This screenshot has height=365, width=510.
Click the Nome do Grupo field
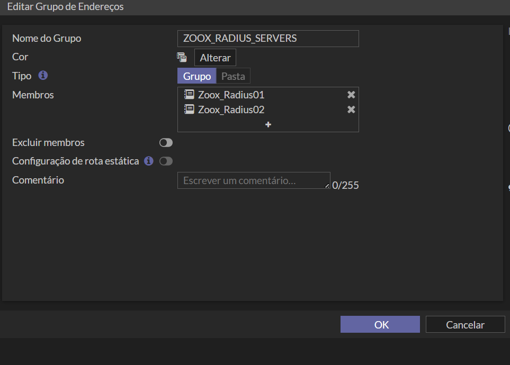point(268,39)
